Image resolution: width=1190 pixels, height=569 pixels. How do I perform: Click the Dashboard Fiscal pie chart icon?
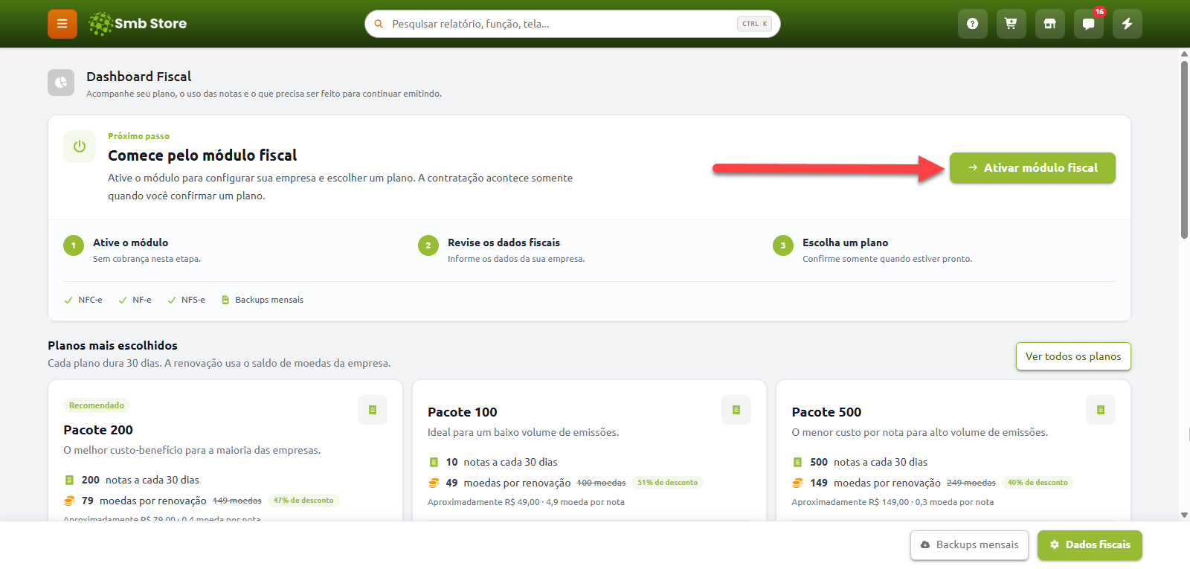coord(61,83)
